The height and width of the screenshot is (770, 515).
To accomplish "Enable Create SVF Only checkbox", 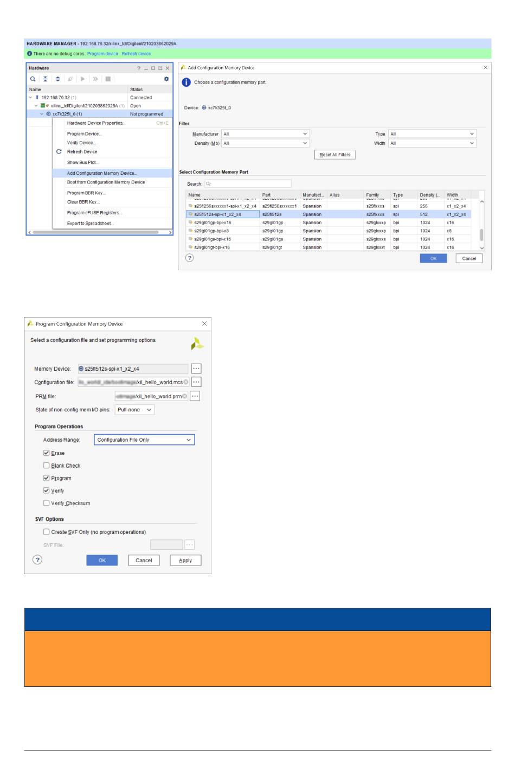I will (x=47, y=532).
